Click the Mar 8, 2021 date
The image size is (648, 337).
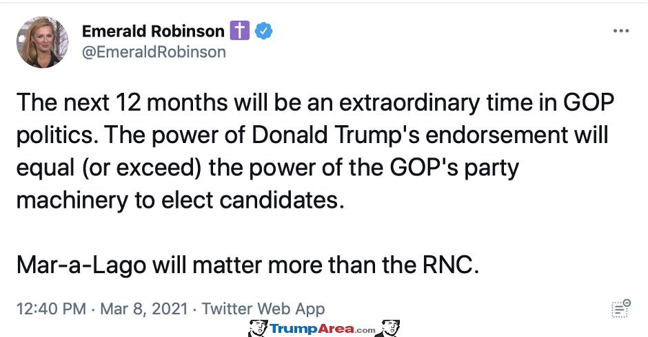(144, 309)
